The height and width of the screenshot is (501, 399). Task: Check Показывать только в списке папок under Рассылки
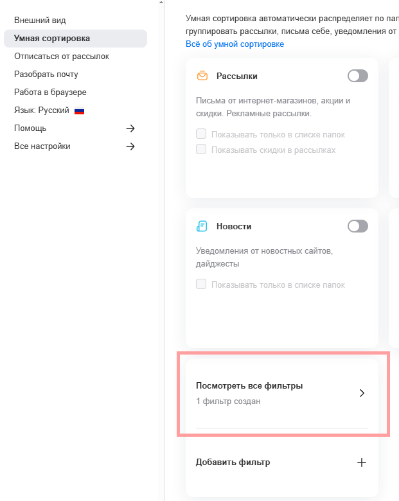tap(201, 134)
